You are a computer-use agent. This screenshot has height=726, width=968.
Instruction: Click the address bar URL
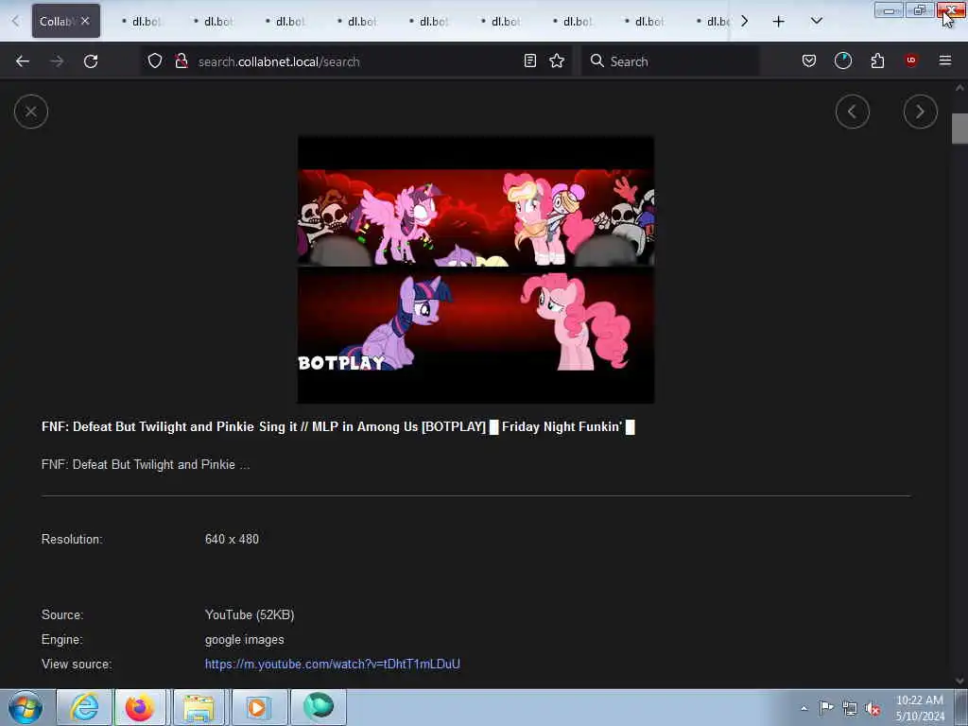point(279,61)
